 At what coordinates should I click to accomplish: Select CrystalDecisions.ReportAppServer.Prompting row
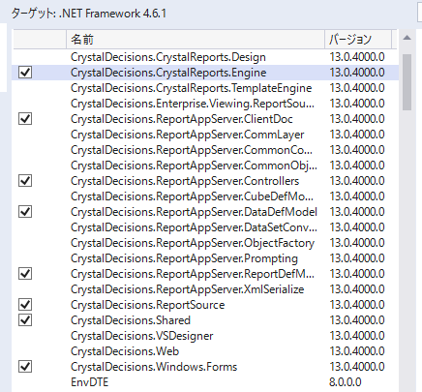coord(205,258)
